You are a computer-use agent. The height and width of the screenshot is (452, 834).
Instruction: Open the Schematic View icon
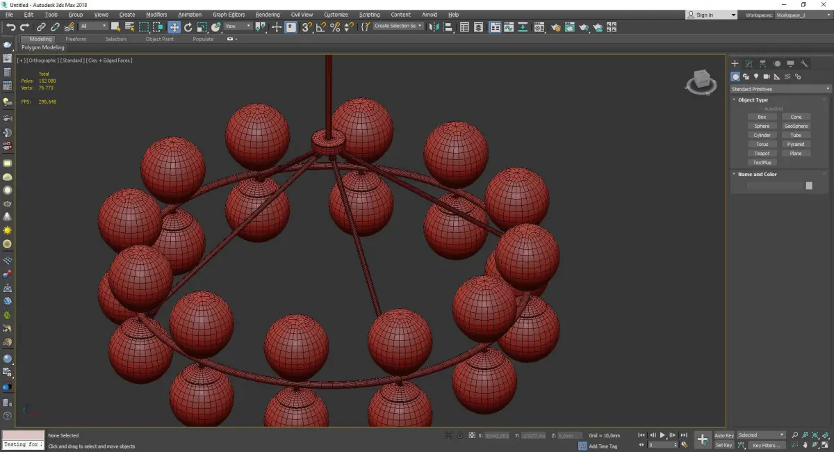tap(522, 27)
